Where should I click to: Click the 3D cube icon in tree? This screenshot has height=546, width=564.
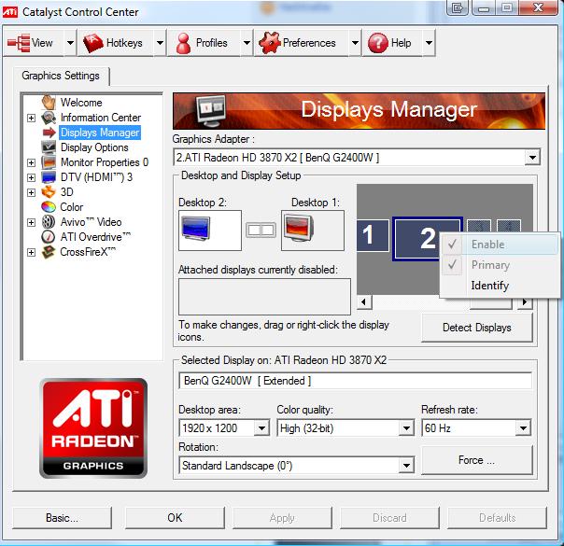click(x=49, y=192)
